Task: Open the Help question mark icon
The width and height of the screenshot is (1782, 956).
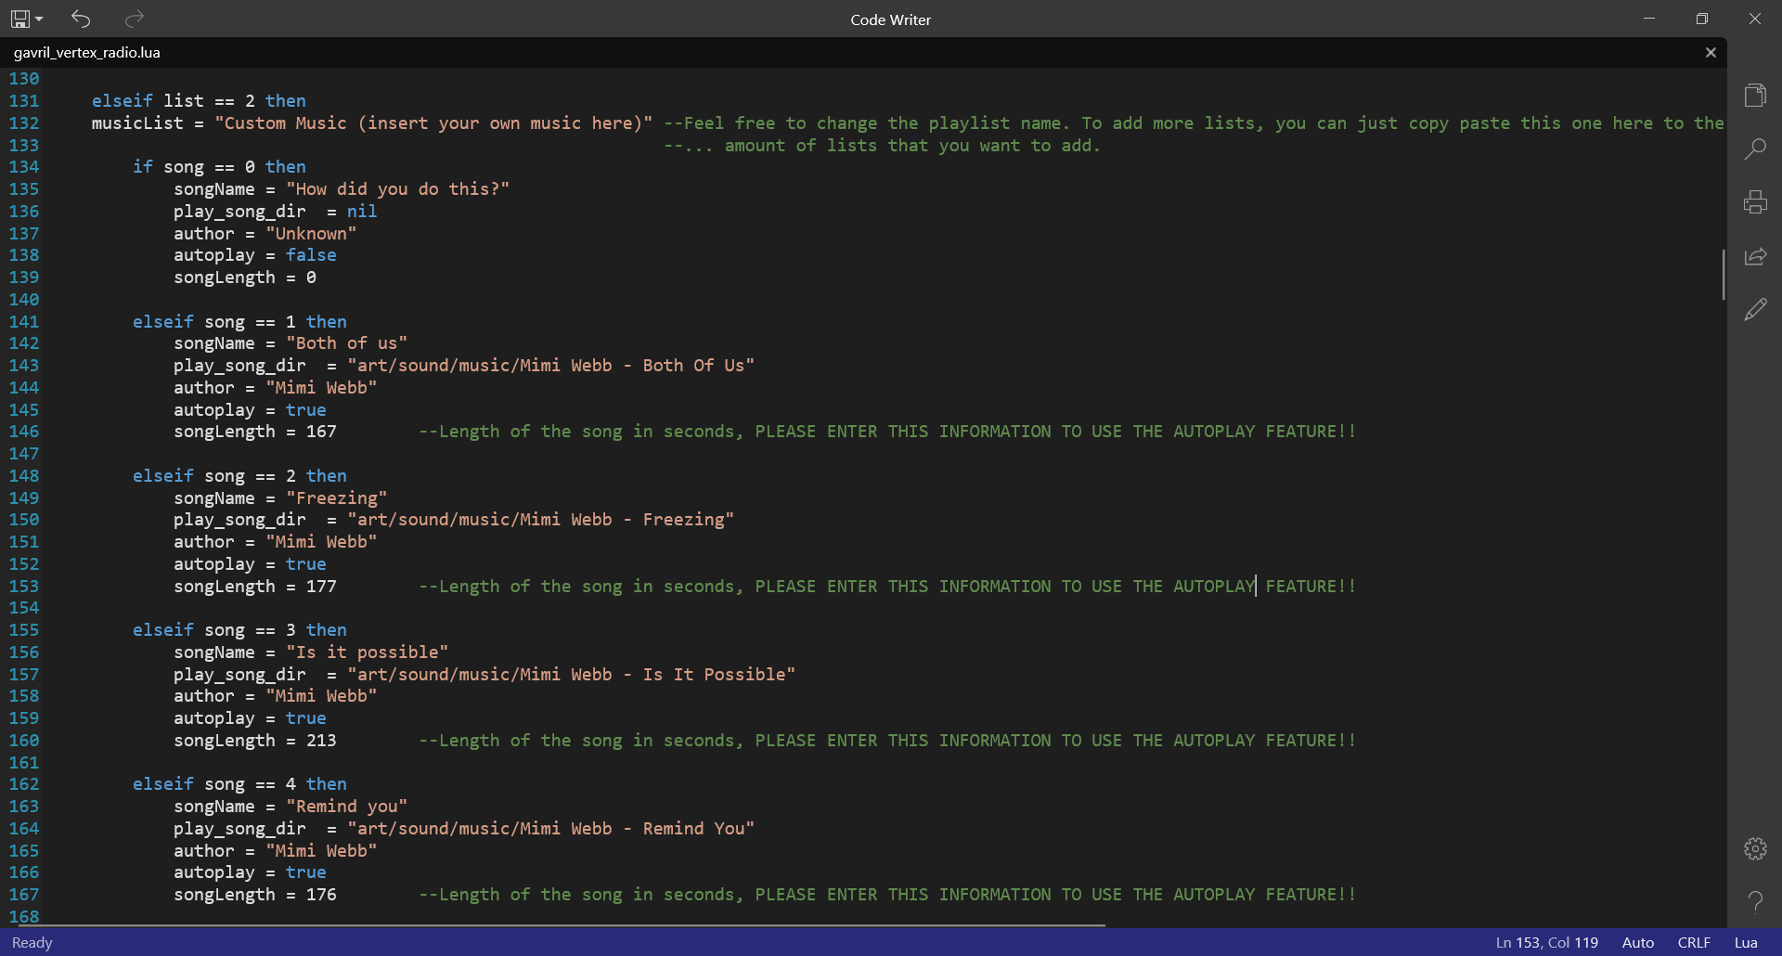Action: point(1755,902)
